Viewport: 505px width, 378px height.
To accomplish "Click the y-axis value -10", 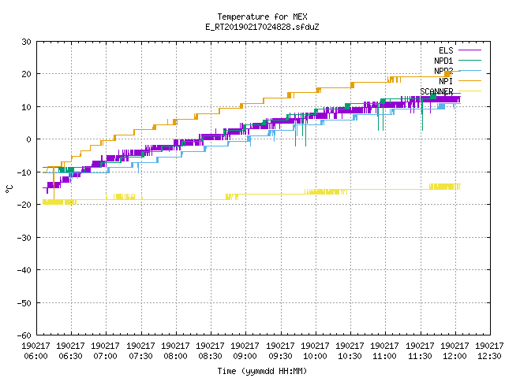I will pos(24,172).
